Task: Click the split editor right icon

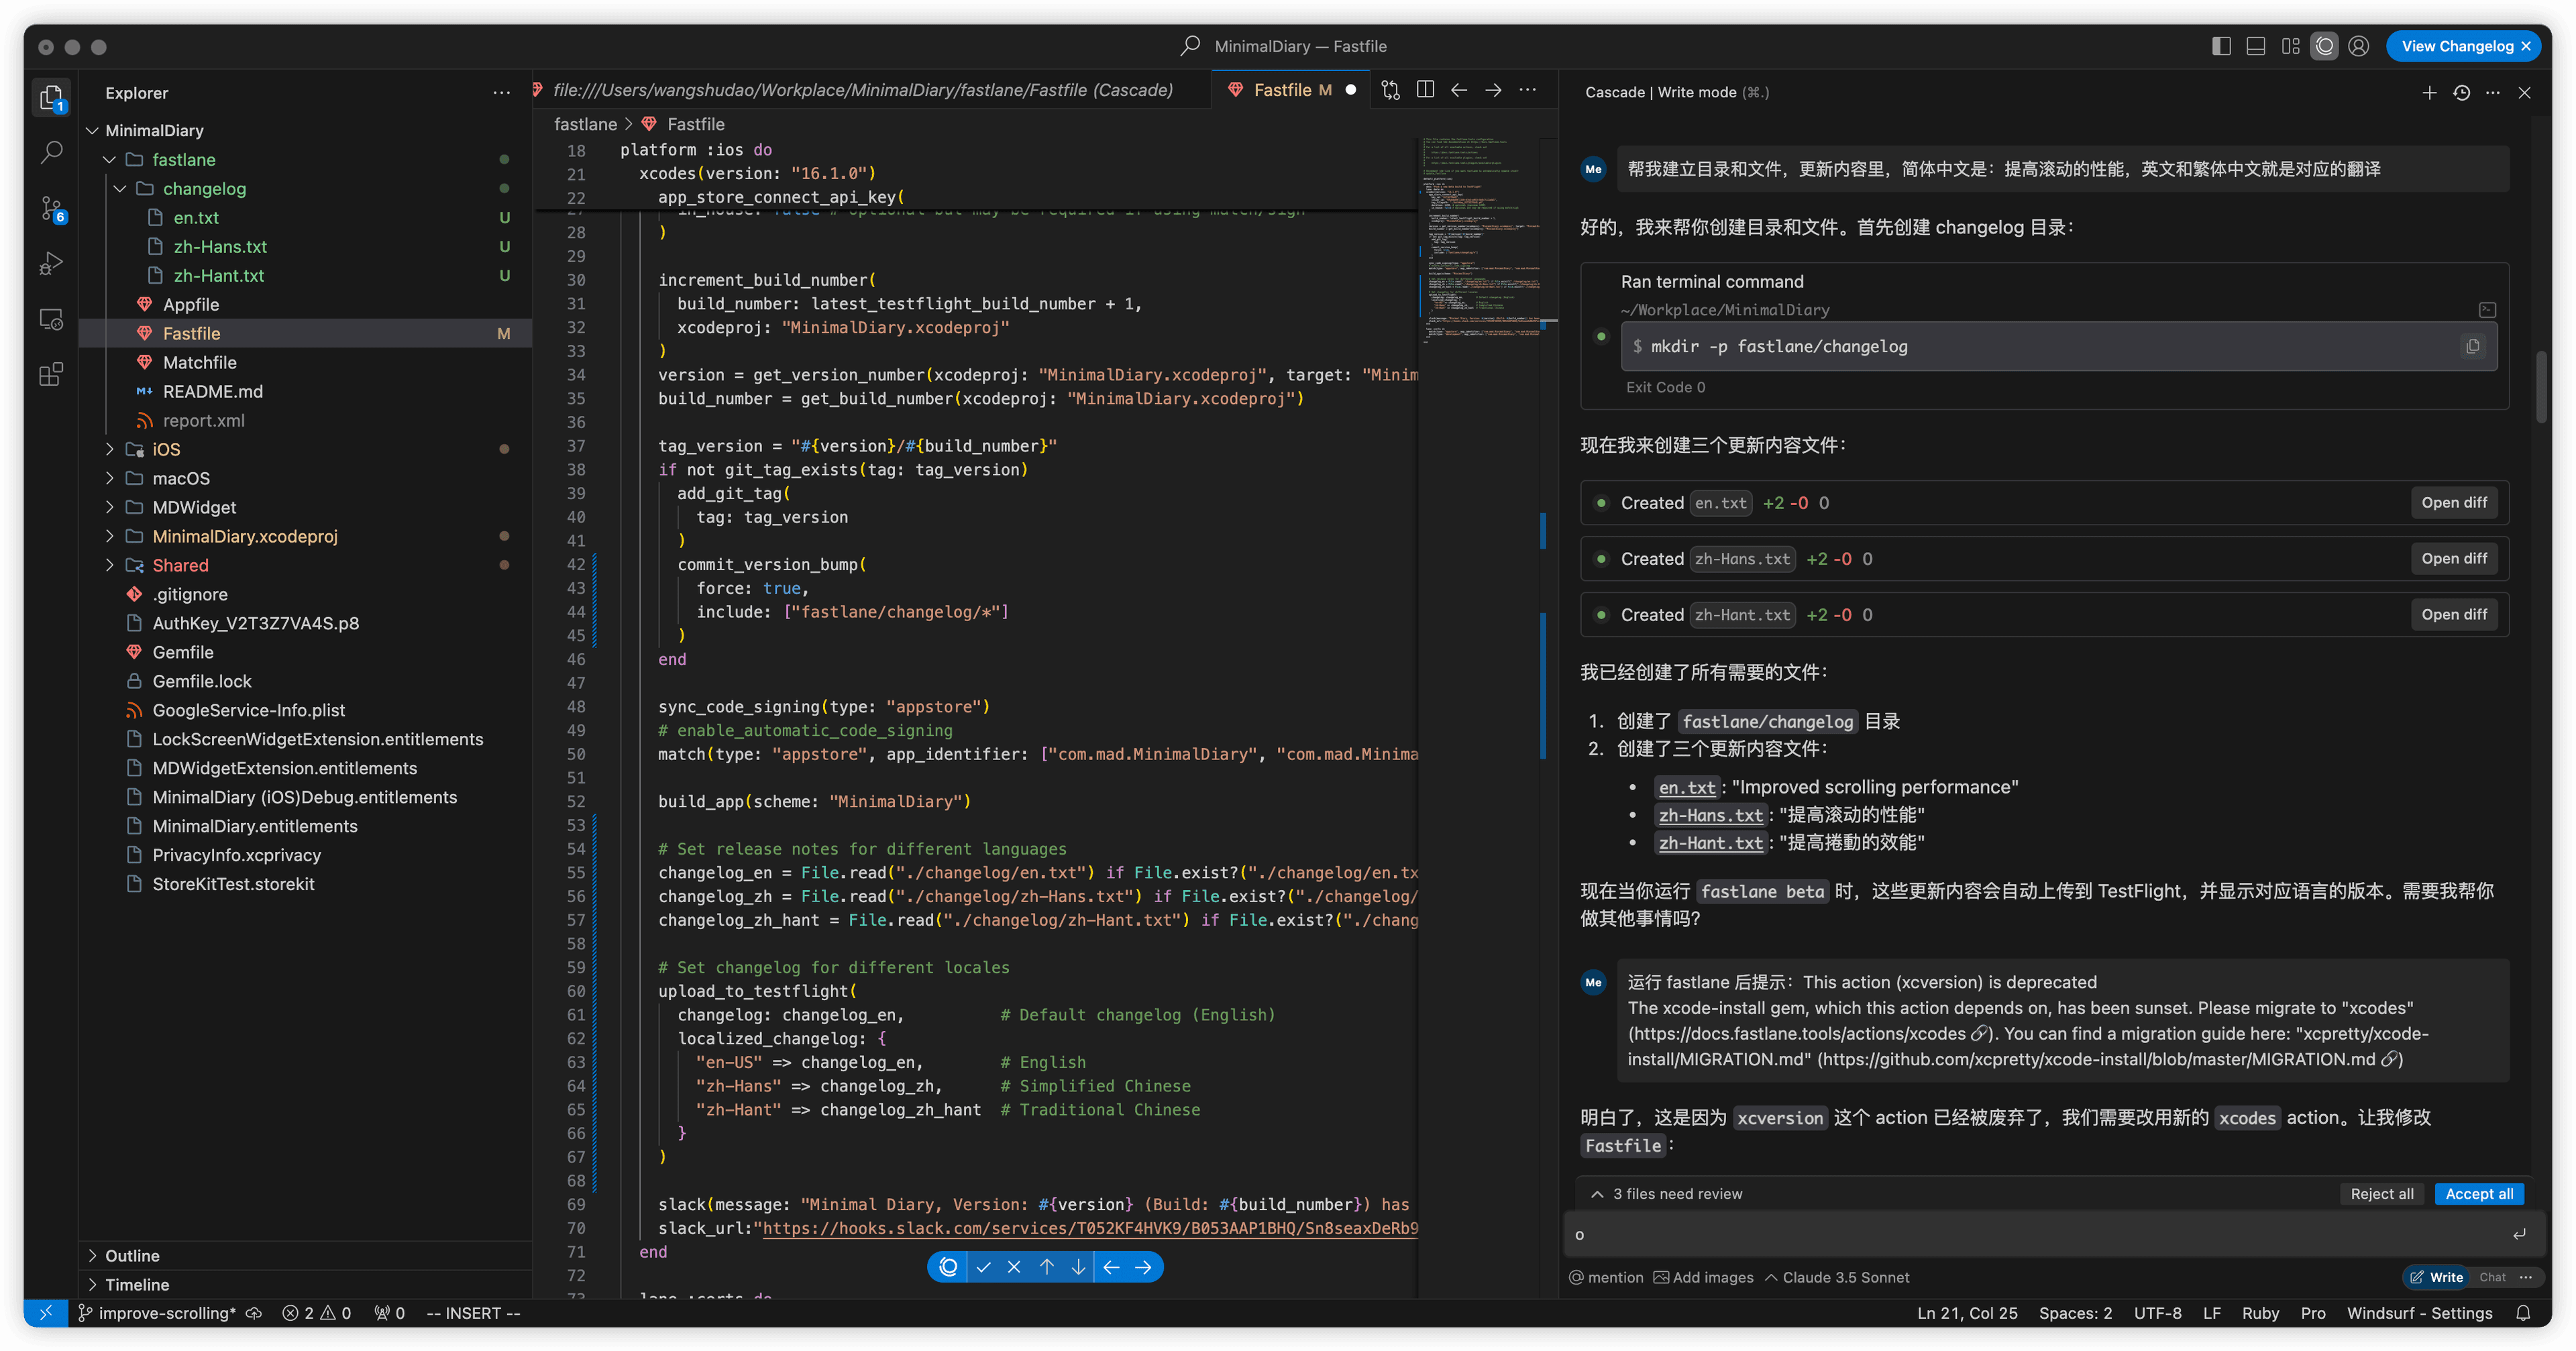Action: coord(1425,90)
